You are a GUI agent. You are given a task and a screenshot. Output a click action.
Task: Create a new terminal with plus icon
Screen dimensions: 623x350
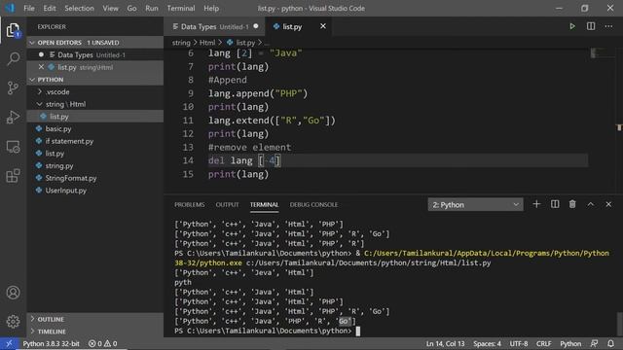(536, 204)
